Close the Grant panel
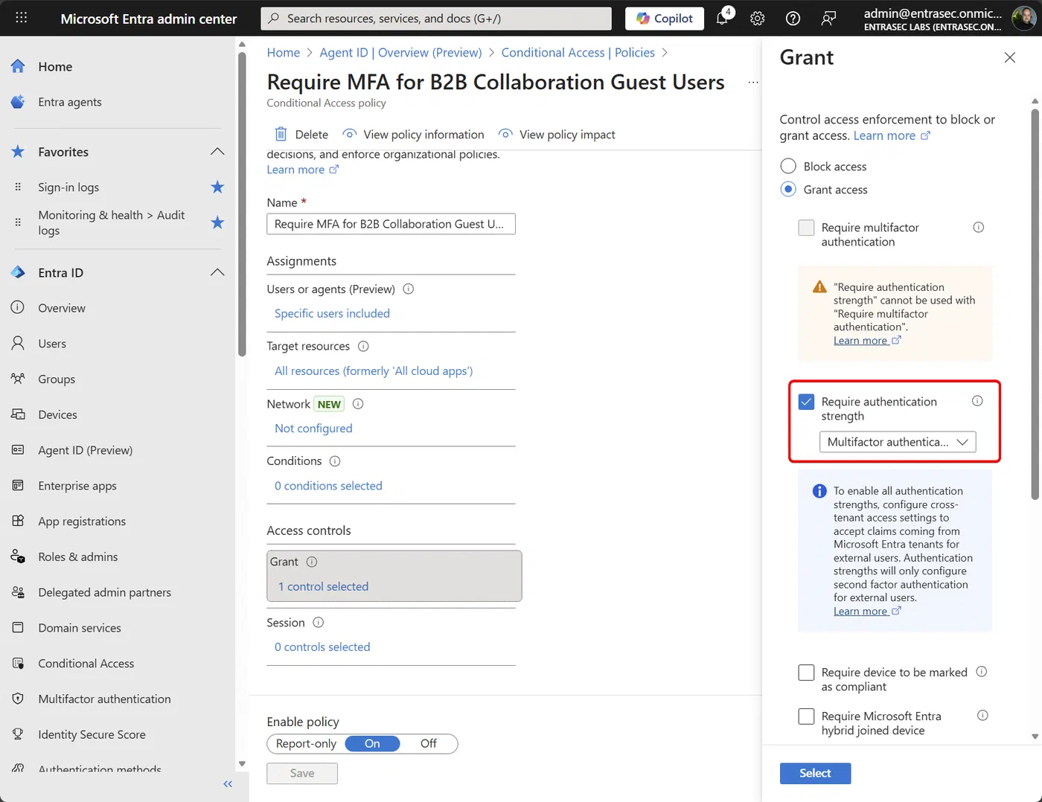The width and height of the screenshot is (1042, 802). 1009,57
